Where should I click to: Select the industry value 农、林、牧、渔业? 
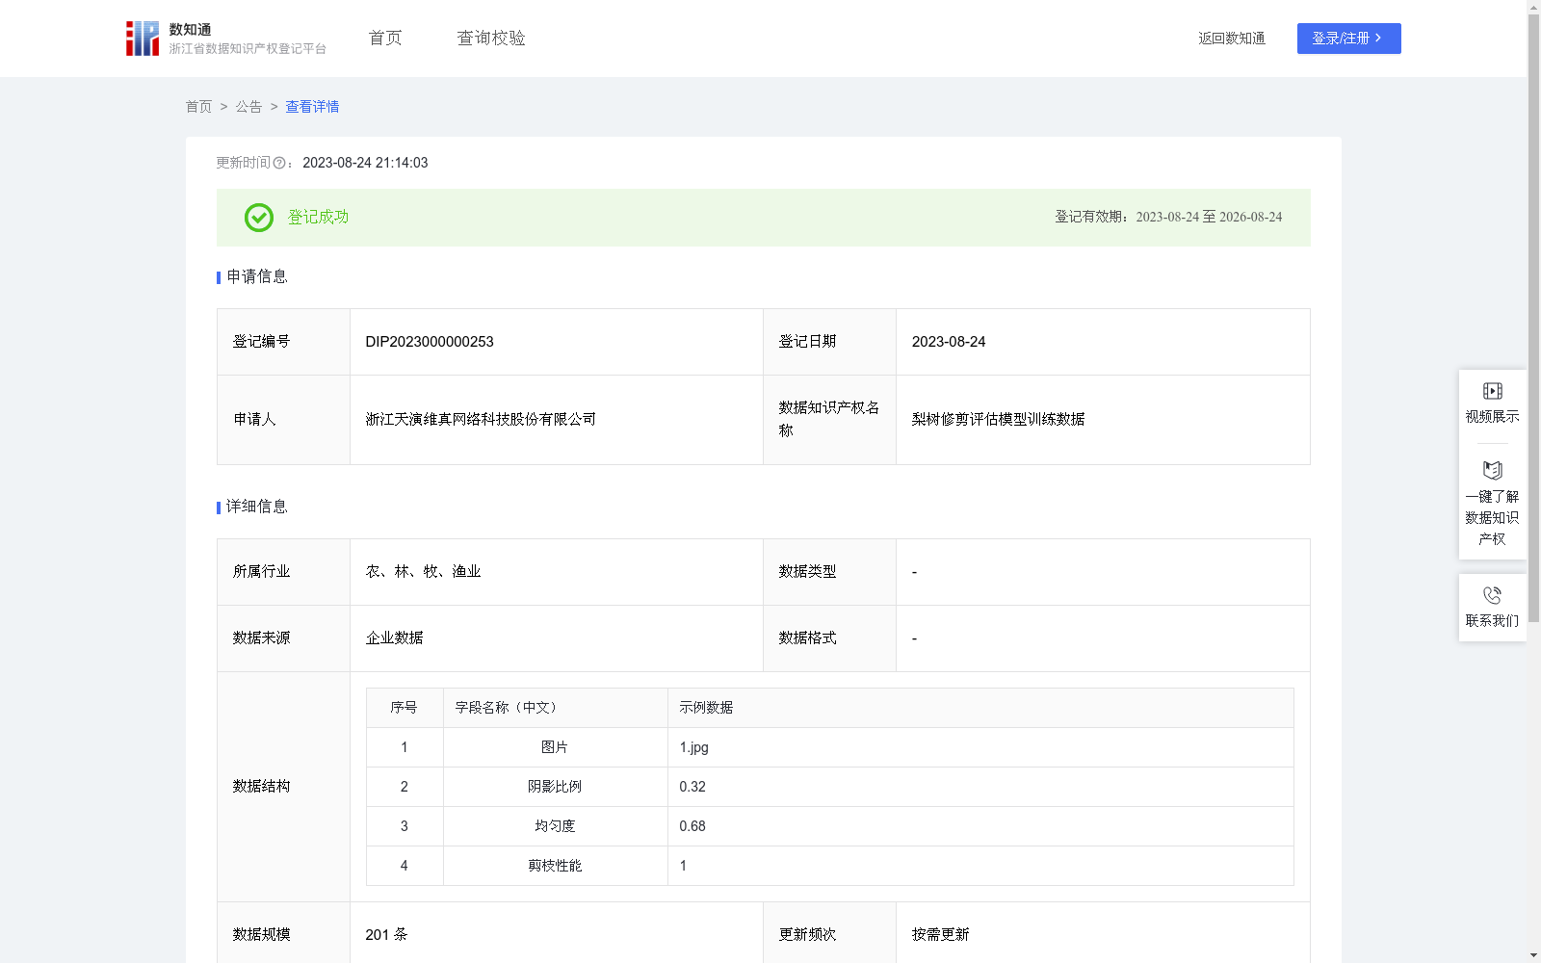point(423,572)
